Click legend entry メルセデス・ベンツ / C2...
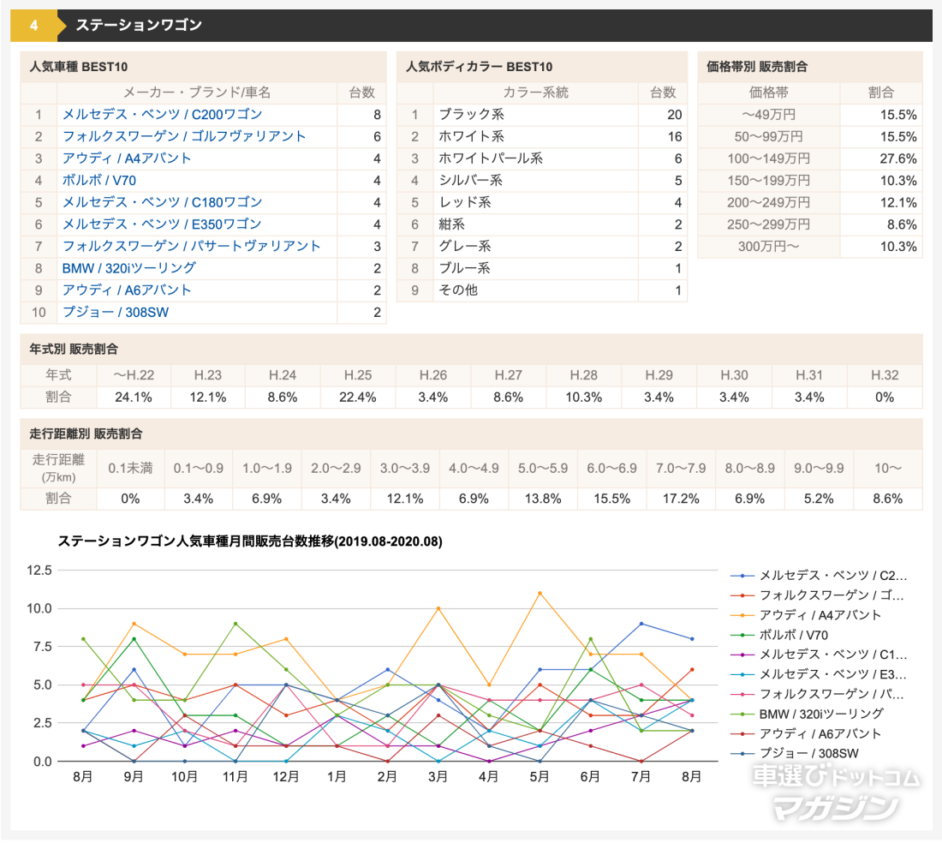This screenshot has height=843, width=942. [x=820, y=576]
